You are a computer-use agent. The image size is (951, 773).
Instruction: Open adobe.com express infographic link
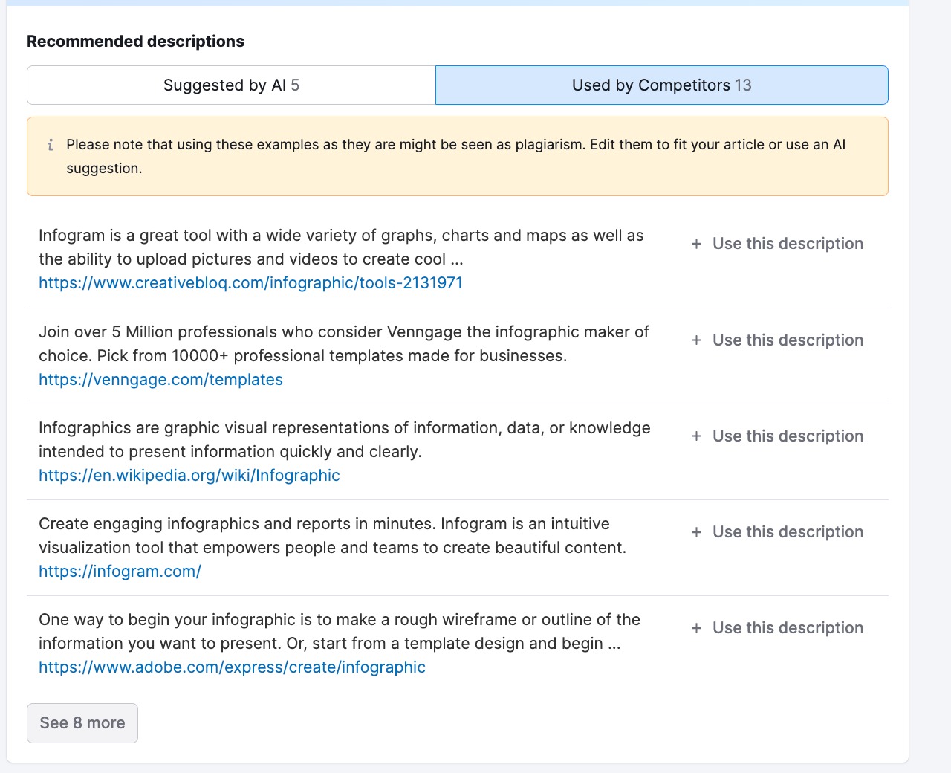click(232, 667)
